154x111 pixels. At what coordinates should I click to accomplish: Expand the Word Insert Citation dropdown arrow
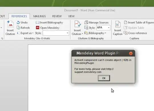tap(82, 34)
